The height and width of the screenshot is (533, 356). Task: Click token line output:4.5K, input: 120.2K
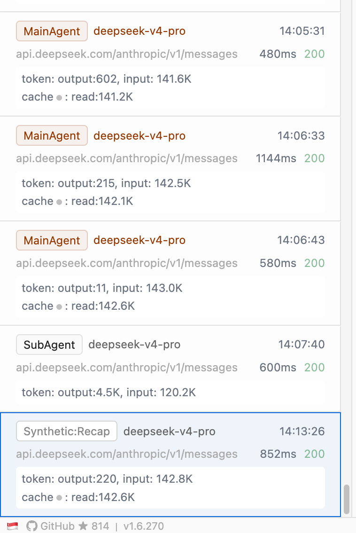pyautogui.click(x=109, y=392)
